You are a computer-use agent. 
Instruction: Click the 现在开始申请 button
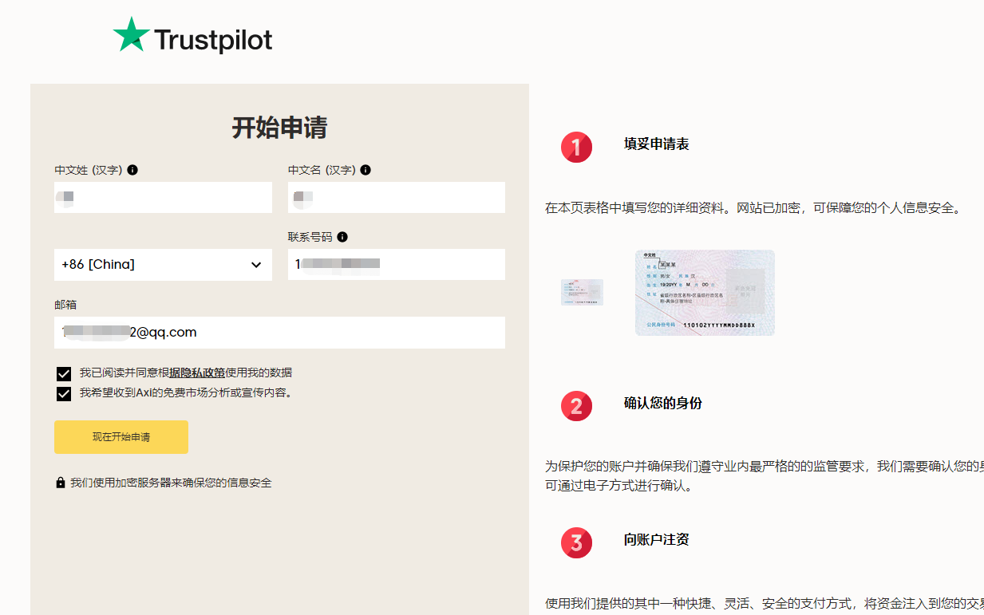[121, 437]
